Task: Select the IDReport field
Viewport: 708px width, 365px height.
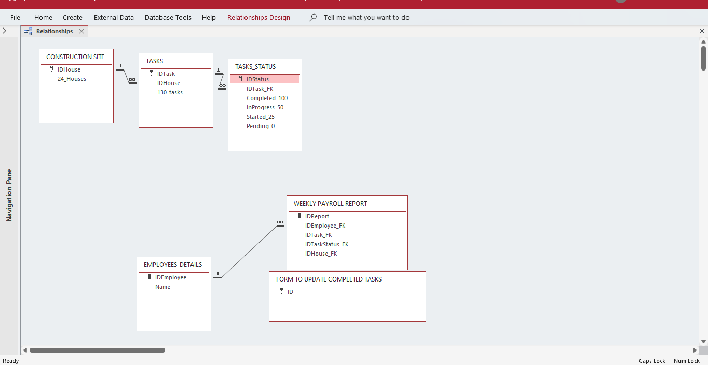Action: pos(317,216)
